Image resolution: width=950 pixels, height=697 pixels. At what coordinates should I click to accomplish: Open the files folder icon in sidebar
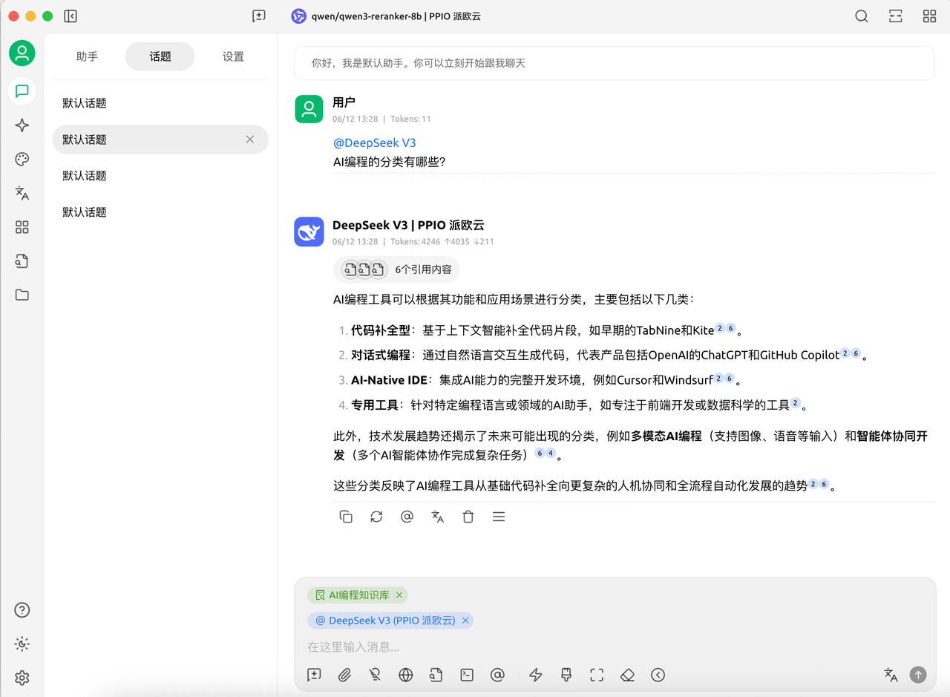tap(22, 295)
